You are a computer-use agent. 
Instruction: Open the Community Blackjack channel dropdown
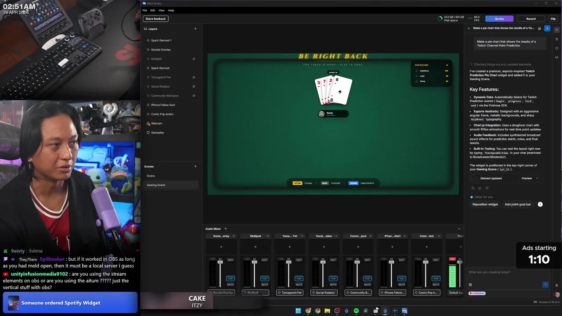[x=370, y=236]
